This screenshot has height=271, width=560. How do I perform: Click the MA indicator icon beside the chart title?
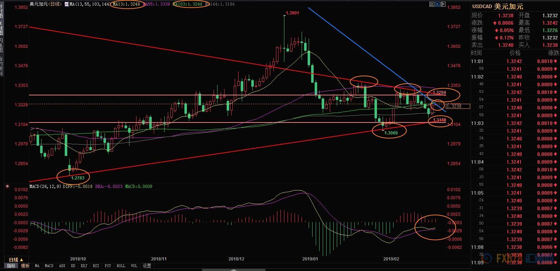click(66, 4)
